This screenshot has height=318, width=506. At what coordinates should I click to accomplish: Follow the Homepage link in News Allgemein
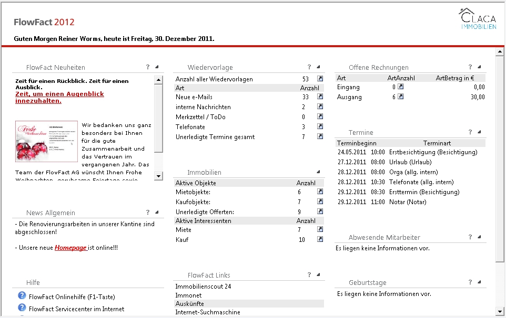[70, 248]
